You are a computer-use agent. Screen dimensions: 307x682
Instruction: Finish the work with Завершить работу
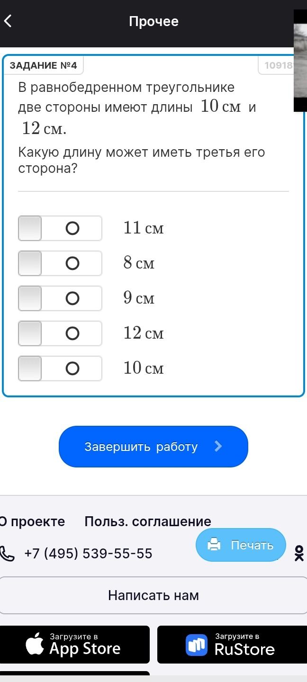(x=153, y=447)
